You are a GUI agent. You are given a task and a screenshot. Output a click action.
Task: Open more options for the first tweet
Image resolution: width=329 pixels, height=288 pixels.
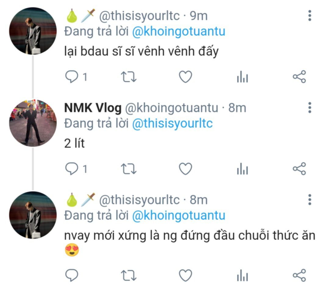point(310,15)
